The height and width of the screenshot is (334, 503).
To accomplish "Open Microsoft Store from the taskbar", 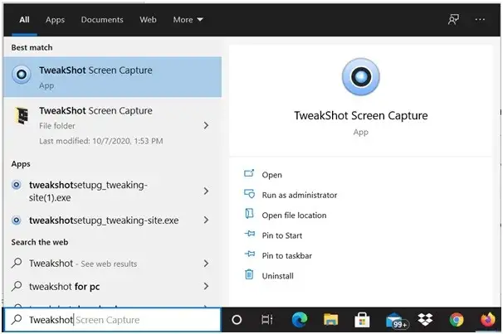I will coord(362,320).
